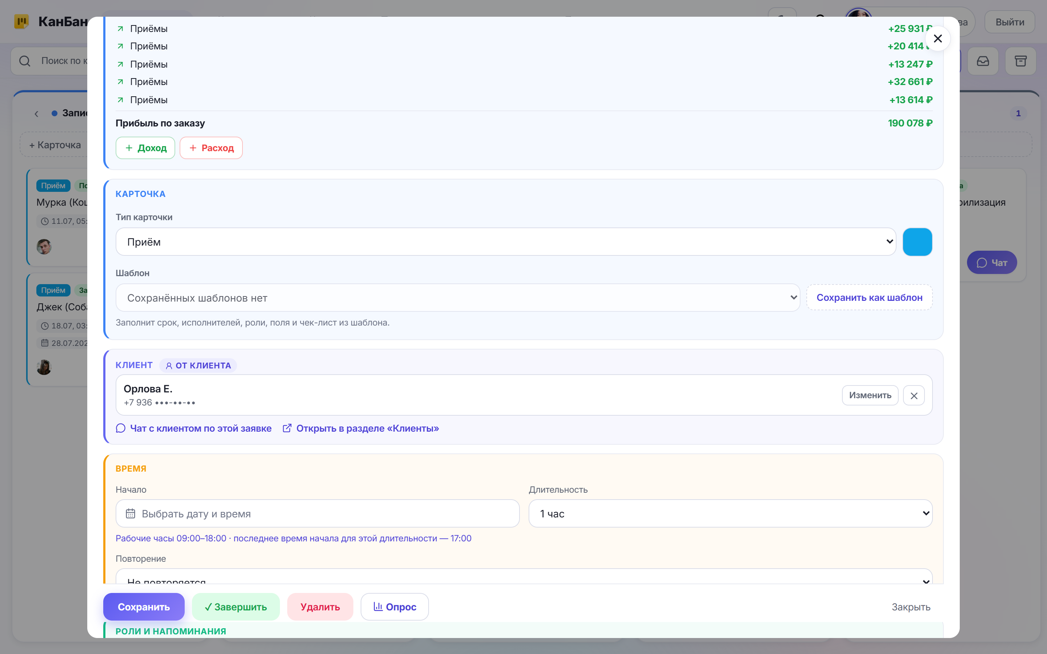Open the archive box icon in toolbar
The height and width of the screenshot is (654, 1047).
pos(1020,61)
